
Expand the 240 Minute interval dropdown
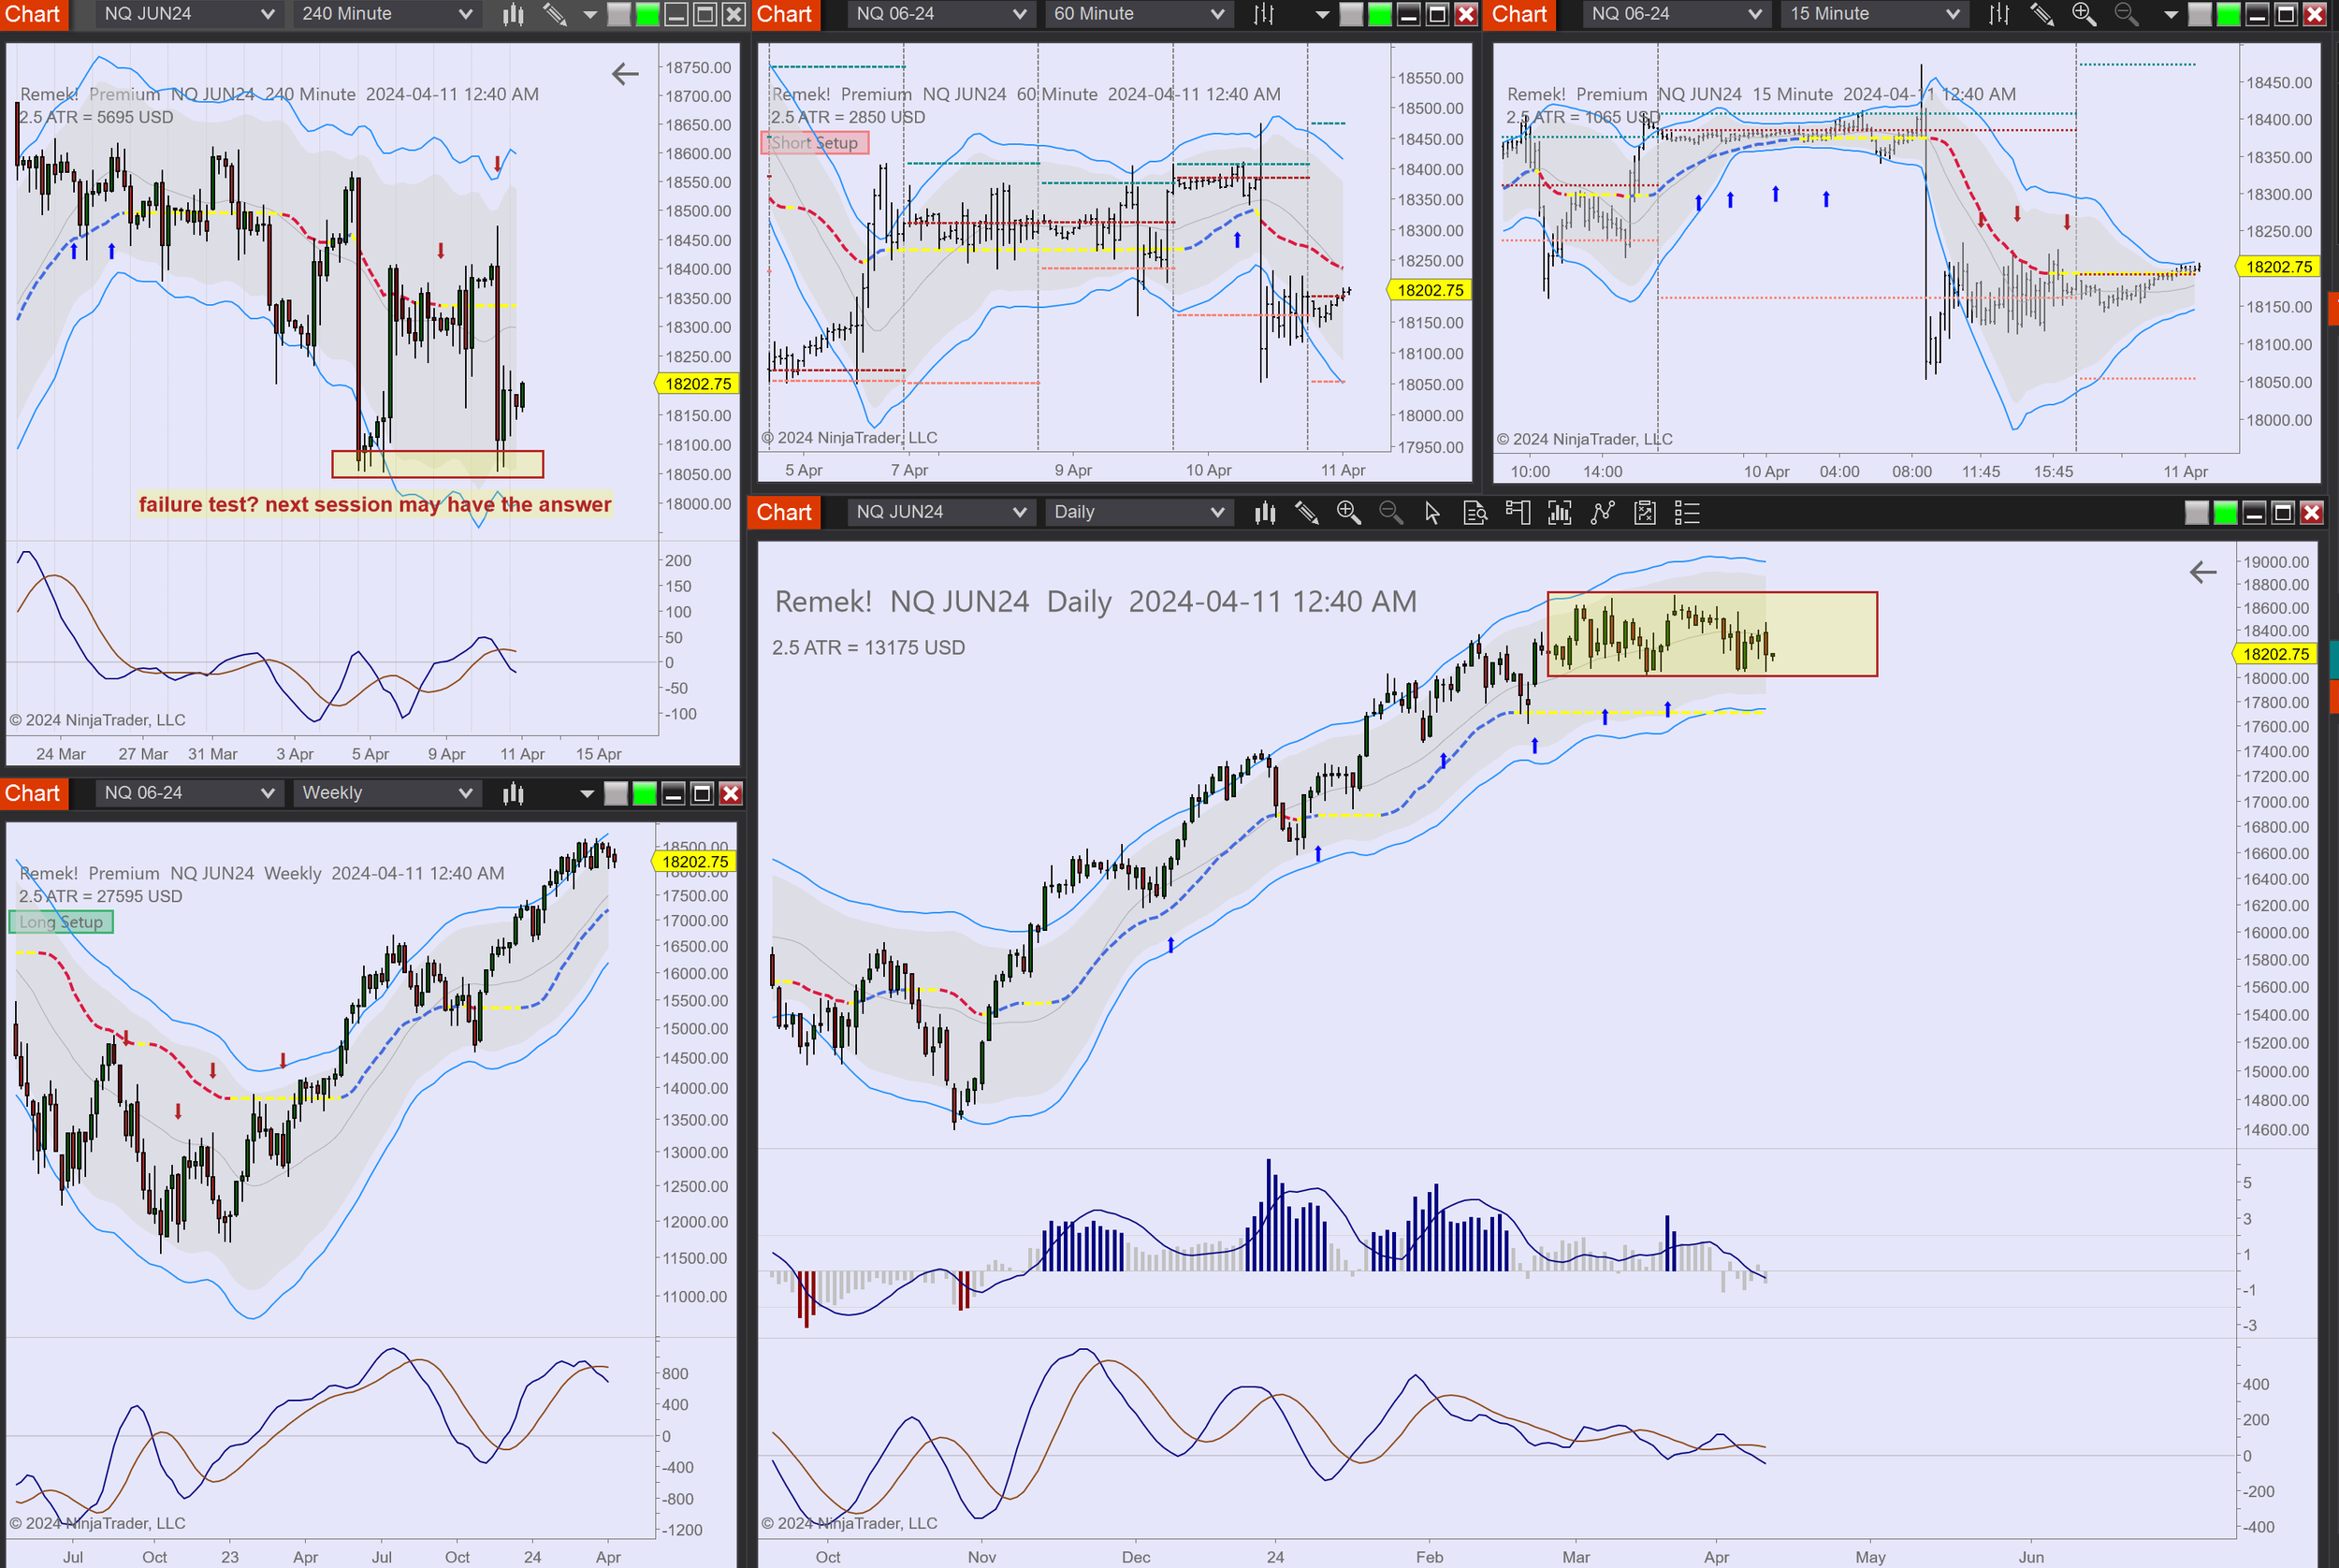click(x=465, y=14)
